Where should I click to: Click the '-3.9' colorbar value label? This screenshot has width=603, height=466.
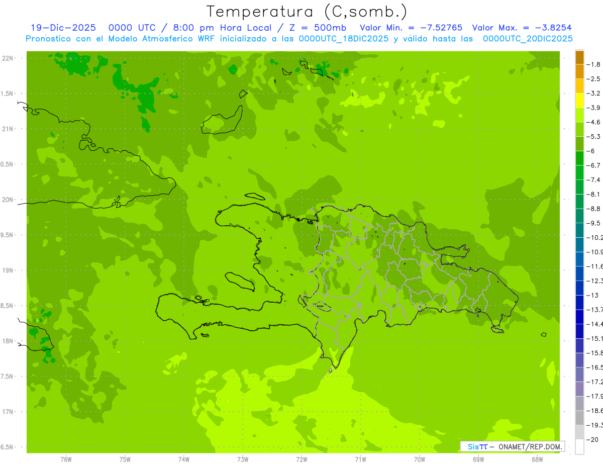pyautogui.click(x=593, y=108)
